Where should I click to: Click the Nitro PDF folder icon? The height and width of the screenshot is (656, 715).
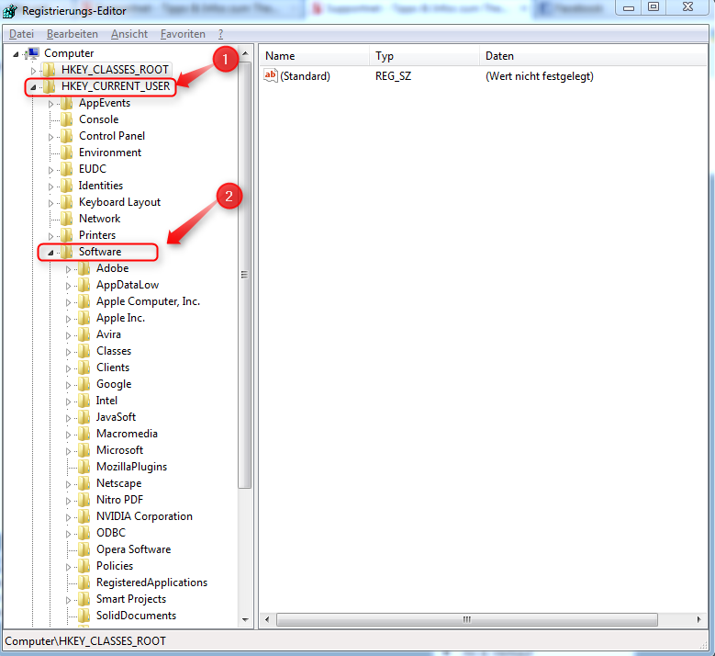tap(84, 500)
